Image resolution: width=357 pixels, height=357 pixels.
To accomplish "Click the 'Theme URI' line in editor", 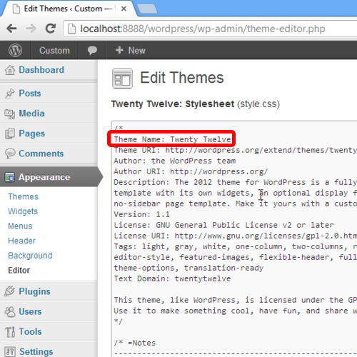I will pyautogui.click(x=235, y=150).
